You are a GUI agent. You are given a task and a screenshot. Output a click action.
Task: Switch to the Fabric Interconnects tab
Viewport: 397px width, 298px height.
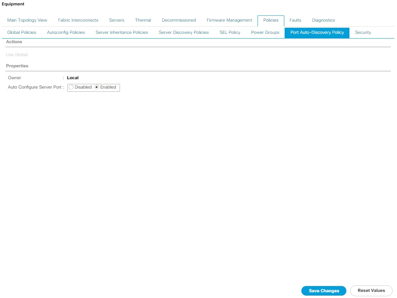coord(78,20)
